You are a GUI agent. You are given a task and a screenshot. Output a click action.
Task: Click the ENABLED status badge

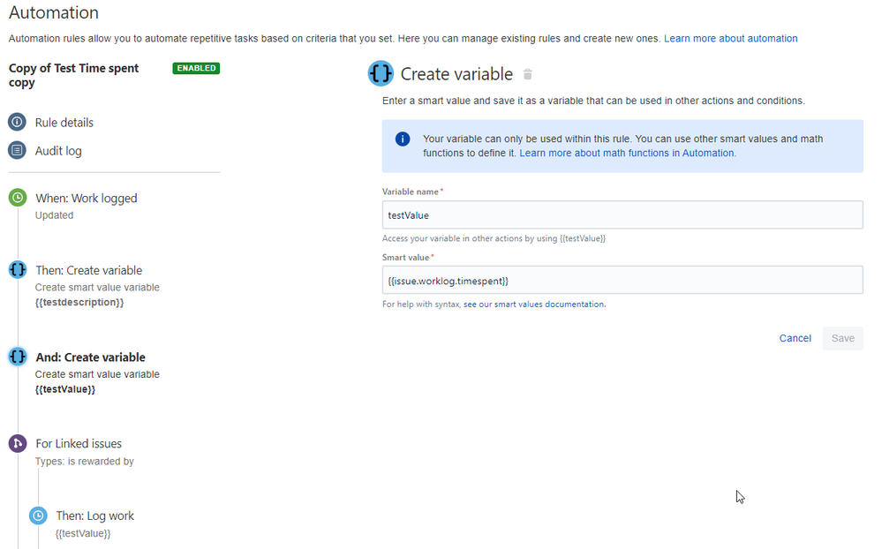(x=196, y=68)
